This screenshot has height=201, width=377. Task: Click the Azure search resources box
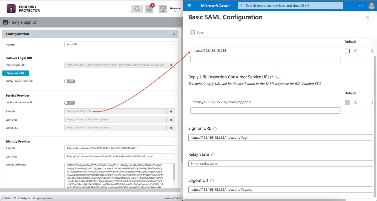(290, 5)
